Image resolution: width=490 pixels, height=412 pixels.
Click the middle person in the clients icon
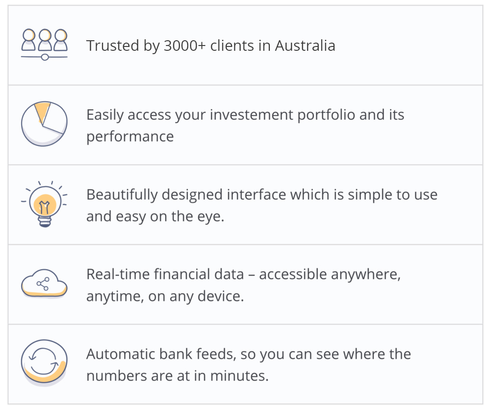point(45,39)
